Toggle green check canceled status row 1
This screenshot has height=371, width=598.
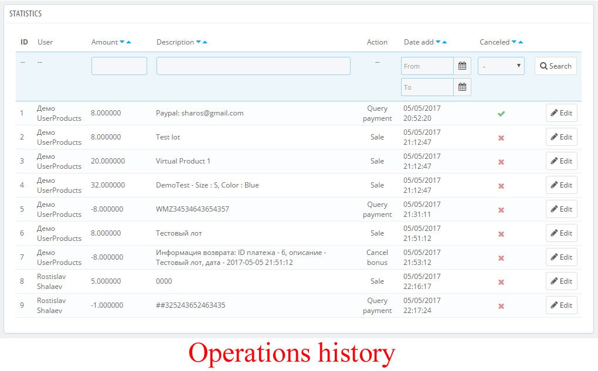click(x=501, y=114)
